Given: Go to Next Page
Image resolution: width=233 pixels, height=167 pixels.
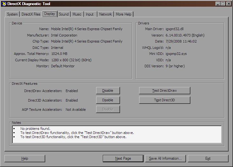Looking at the screenshot, I should tap(123, 158).
